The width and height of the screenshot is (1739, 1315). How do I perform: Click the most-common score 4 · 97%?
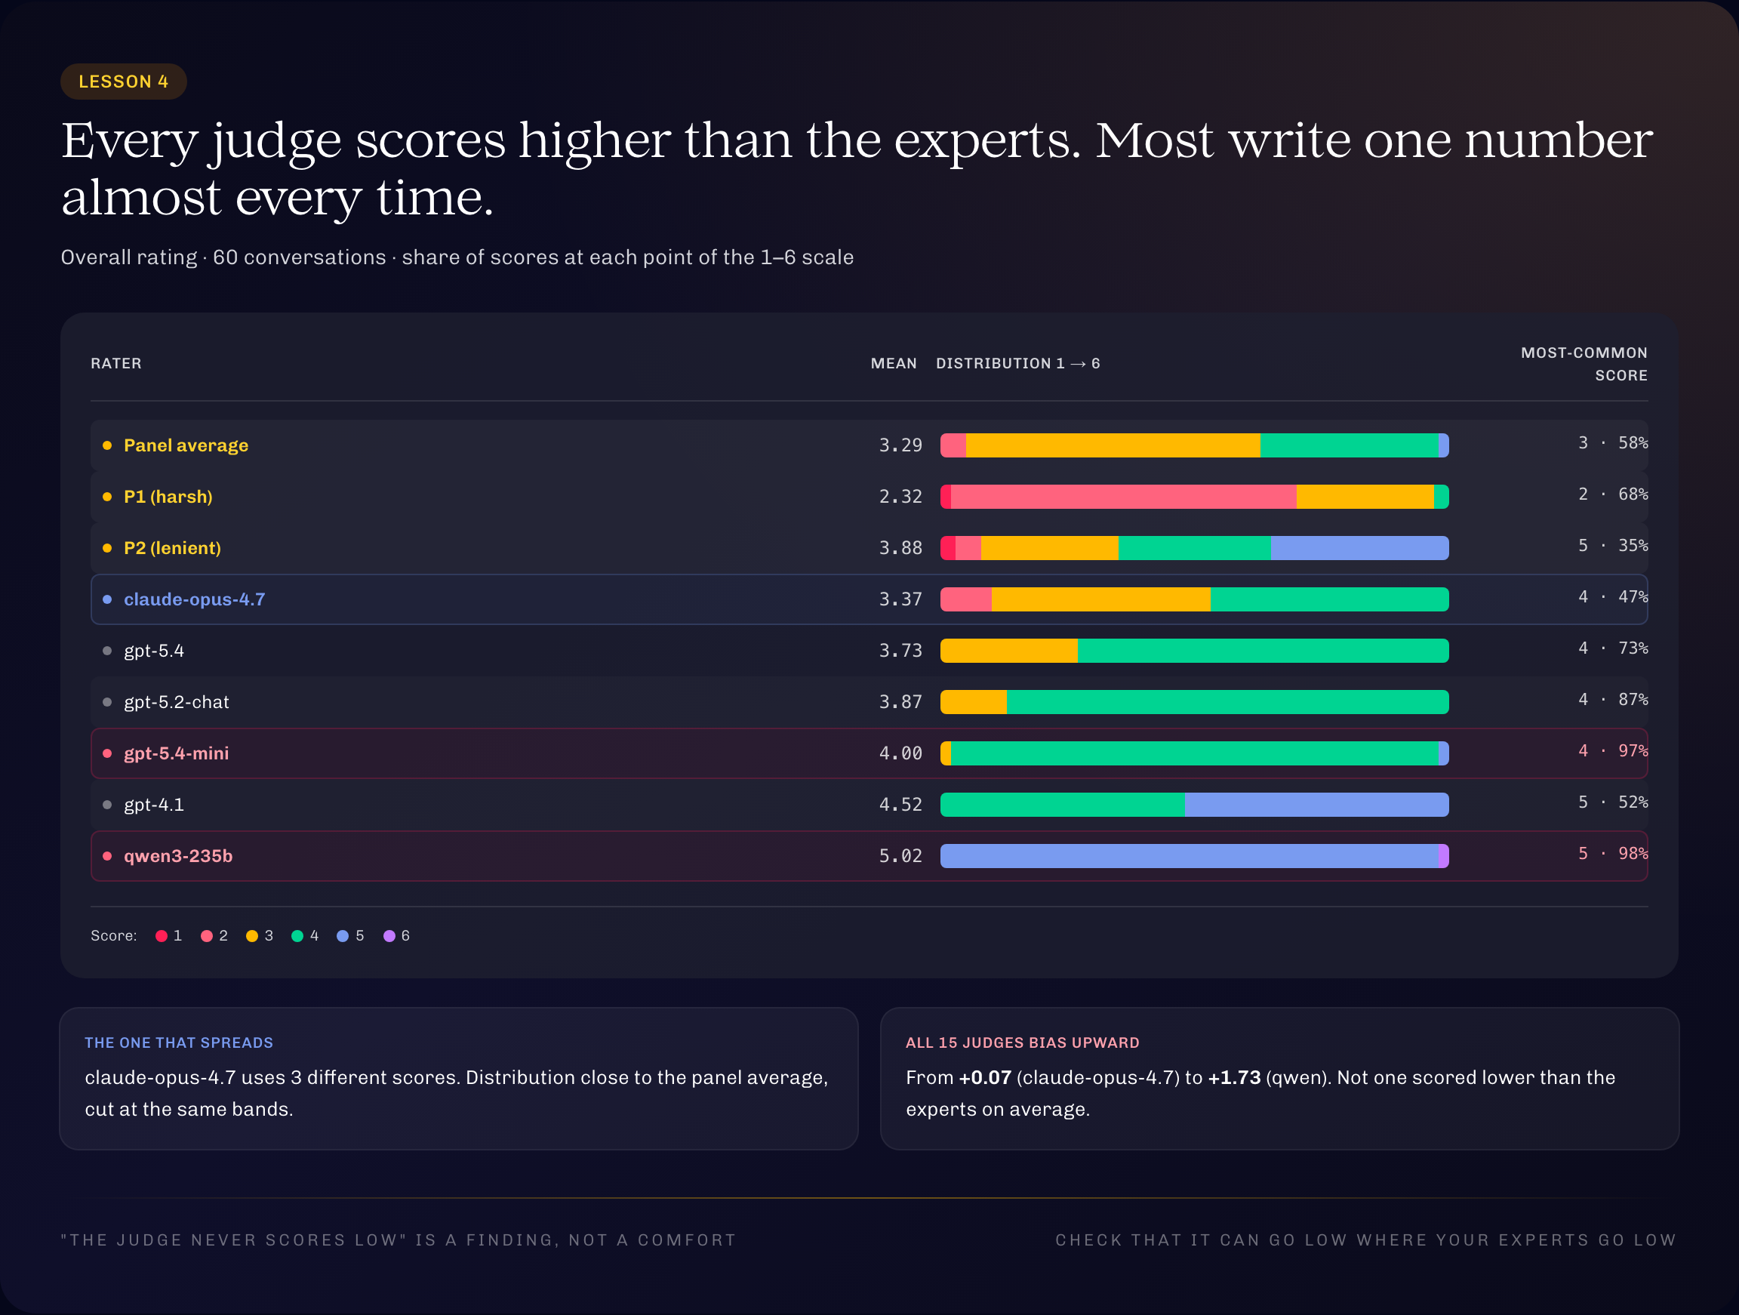pyautogui.click(x=1612, y=751)
